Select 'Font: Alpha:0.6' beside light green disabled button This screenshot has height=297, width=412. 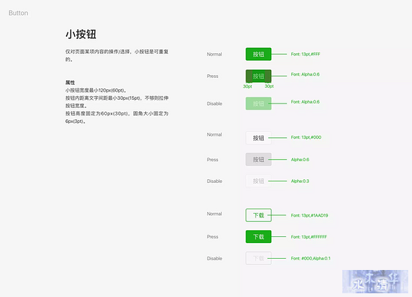305,102
